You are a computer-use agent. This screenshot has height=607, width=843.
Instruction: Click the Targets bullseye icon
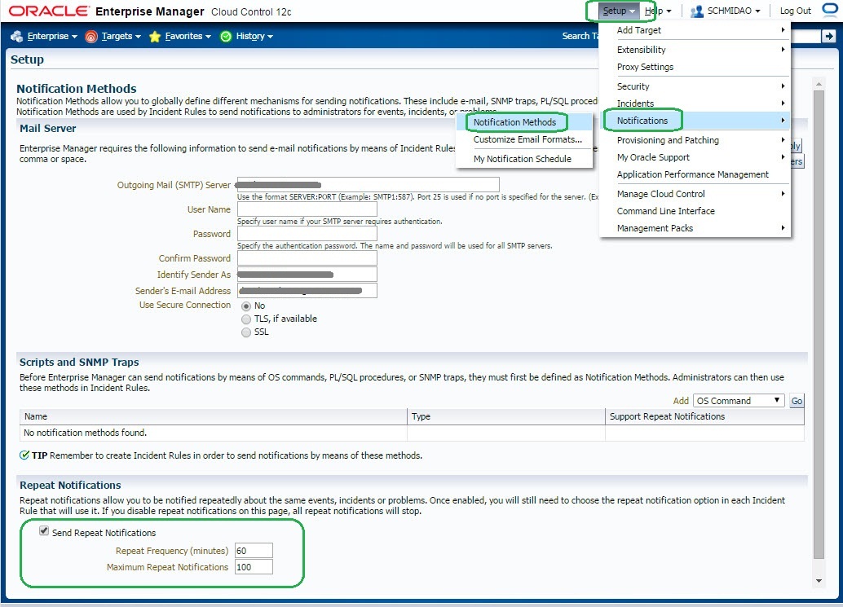tap(91, 37)
